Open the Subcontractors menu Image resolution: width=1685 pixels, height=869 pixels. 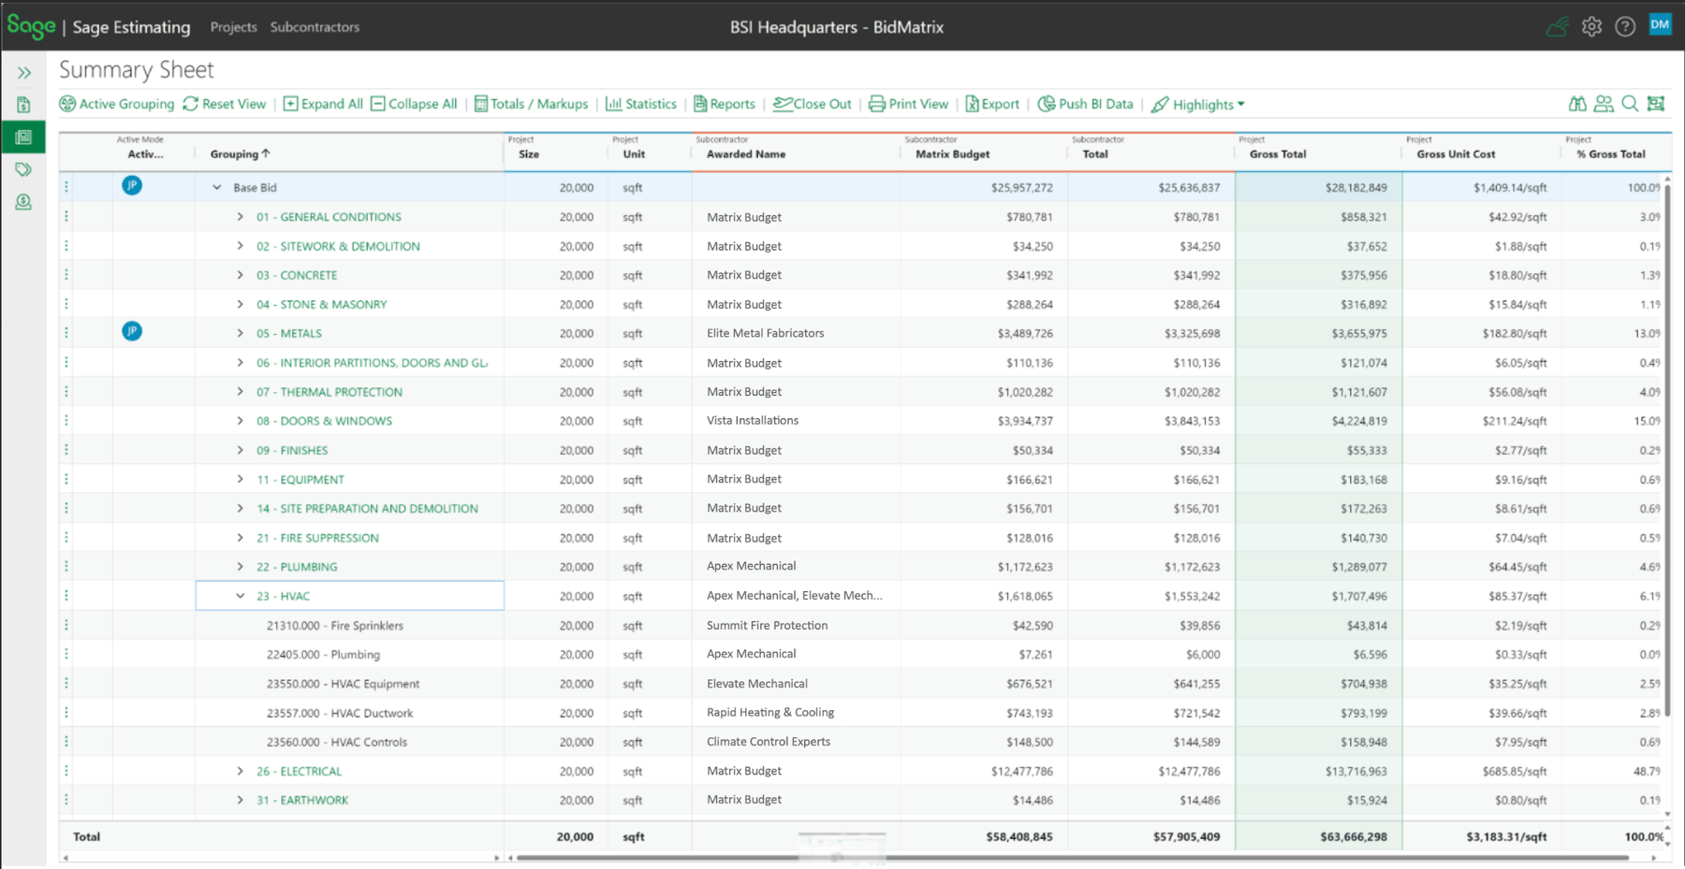click(315, 27)
